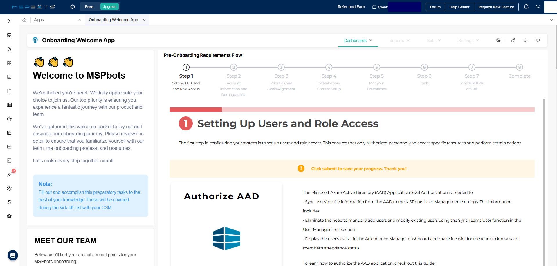This screenshot has height=266, width=557.
Task: Select the Onboarding Welcome App tab
Action: (x=113, y=20)
